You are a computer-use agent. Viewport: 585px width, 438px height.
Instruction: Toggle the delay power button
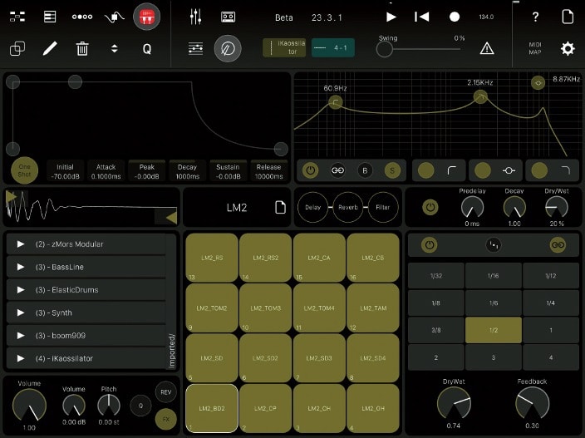(x=430, y=245)
